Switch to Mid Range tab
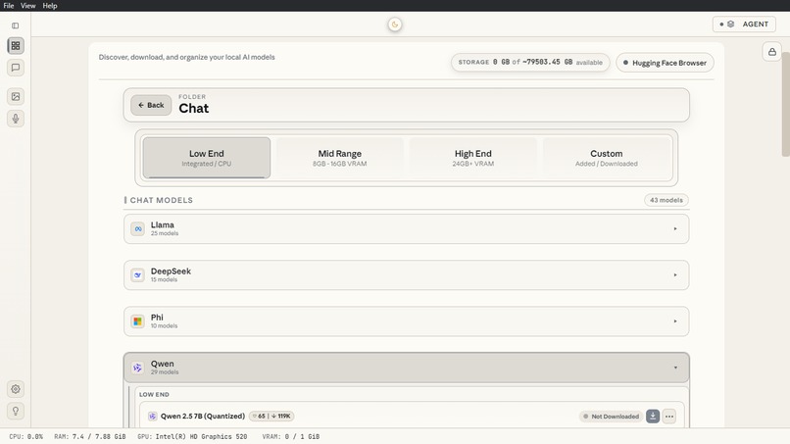 (x=339, y=158)
